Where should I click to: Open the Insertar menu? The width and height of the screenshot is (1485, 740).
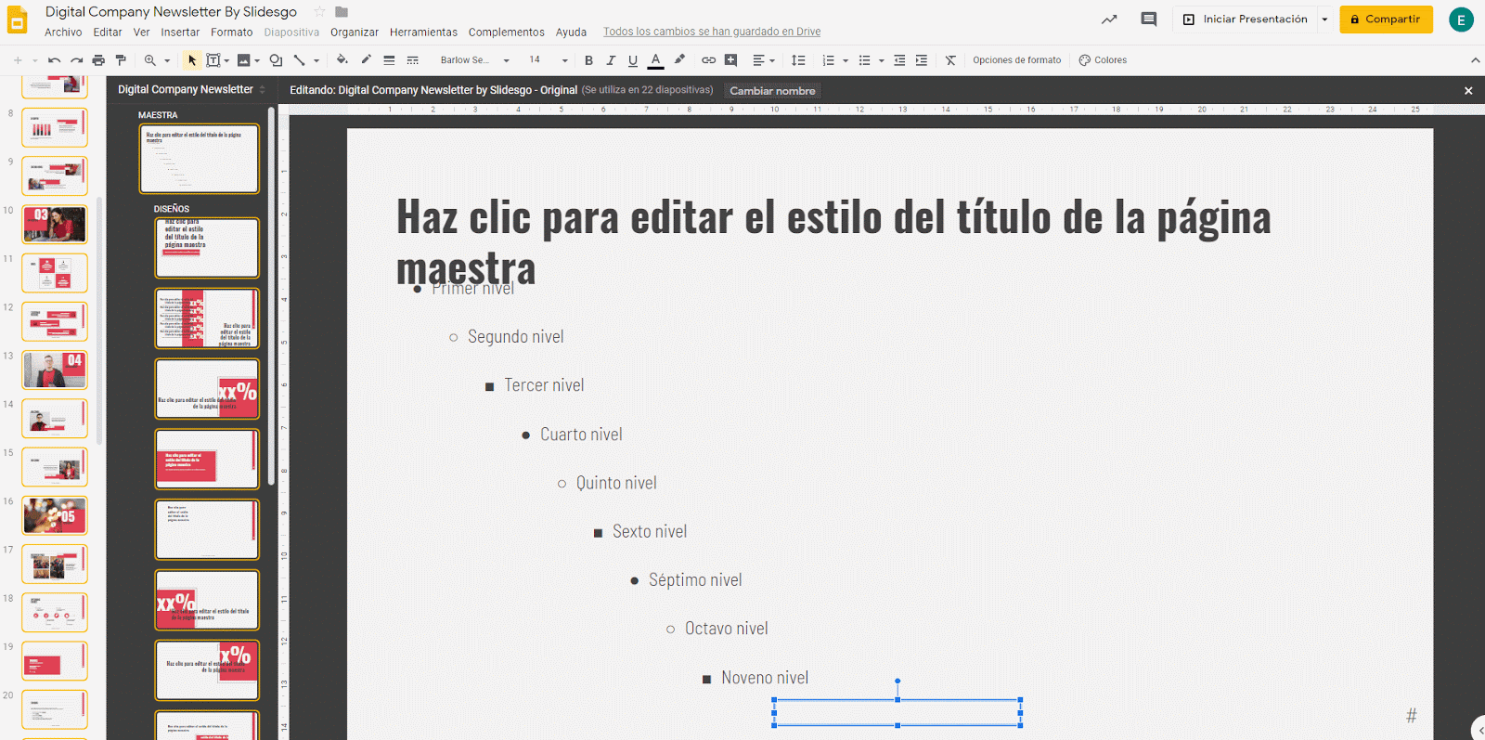(180, 32)
